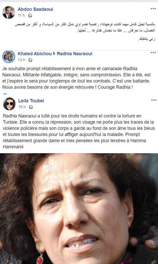Click the Abdoo Saadaoui name link
Image resolution: width=158 pixels, height=264 pixels.
pos(35,9)
